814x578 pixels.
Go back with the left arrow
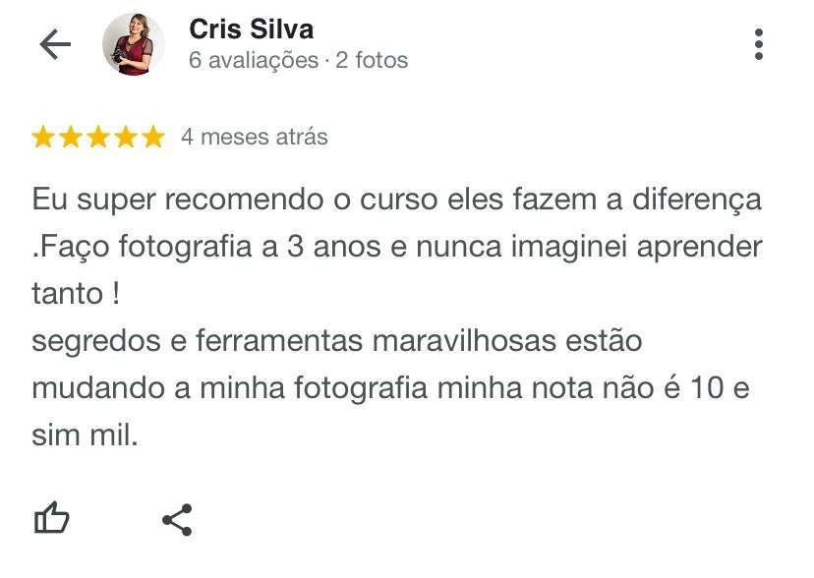(x=55, y=44)
